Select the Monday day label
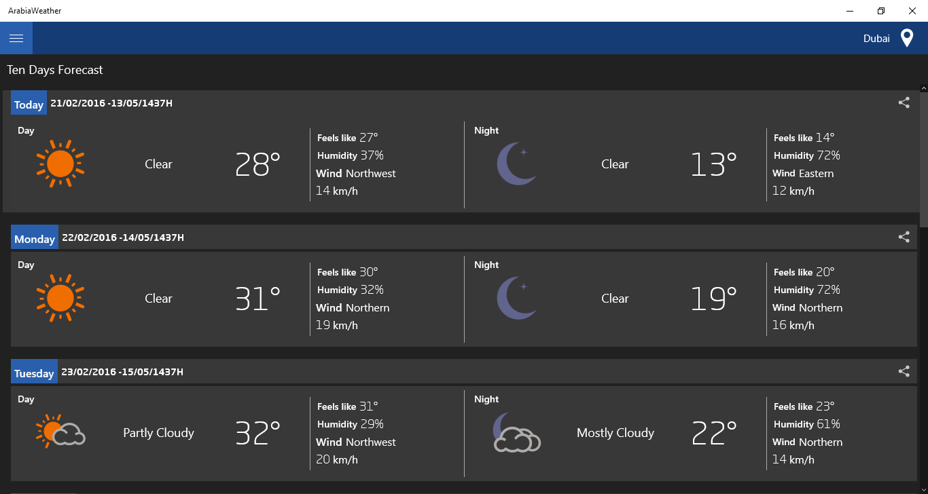The width and height of the screenshot is (928, 494). 35,239
